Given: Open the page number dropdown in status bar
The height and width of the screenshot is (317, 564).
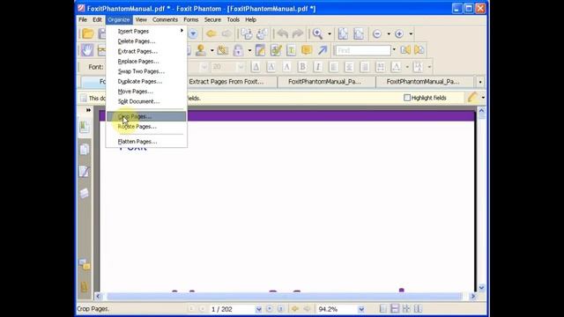Looking at the screenshot, I should 258,309.
